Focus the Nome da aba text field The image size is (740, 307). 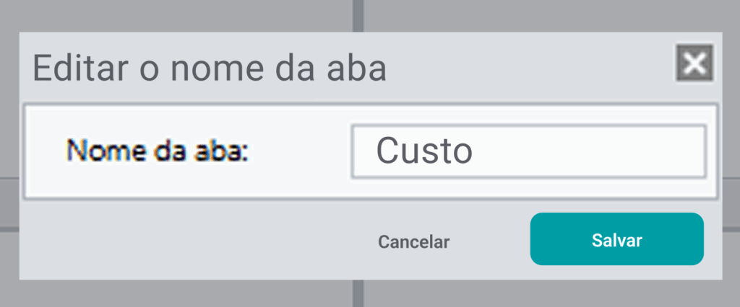point(528,151)
